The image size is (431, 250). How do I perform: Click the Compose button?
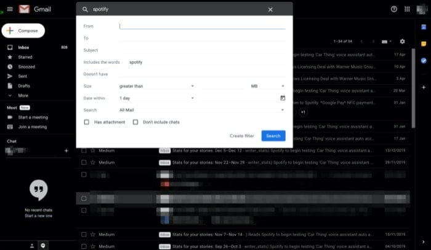click(23, 31)
